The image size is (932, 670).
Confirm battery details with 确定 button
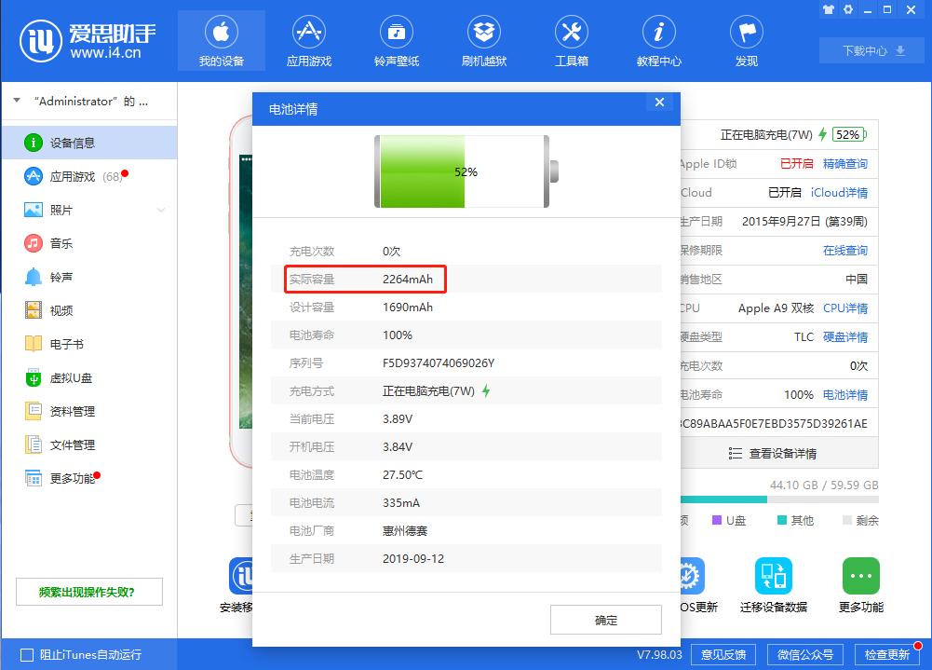605,619
